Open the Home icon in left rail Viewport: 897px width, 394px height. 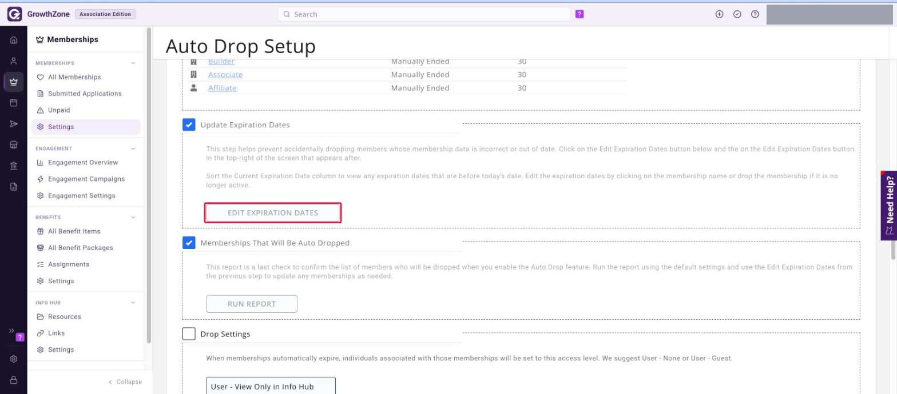point(14,41)
